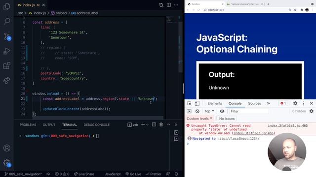Switch to the PROBLEMS panel tab
Screen dimensions: 316x177
28,125
